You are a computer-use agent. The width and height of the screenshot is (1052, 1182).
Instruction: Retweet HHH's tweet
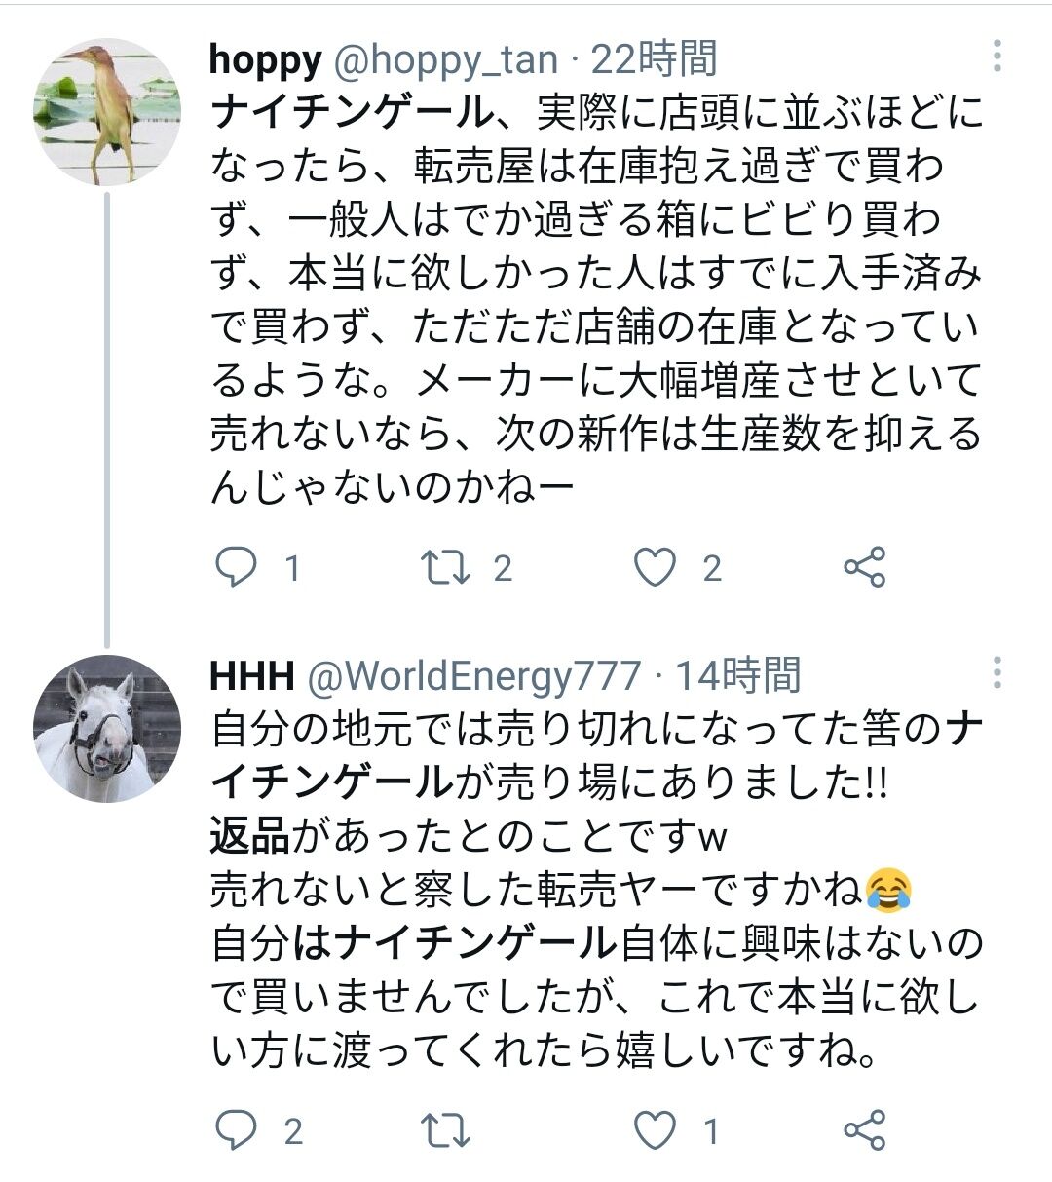pyautogui.click(x=445, y=1130)
